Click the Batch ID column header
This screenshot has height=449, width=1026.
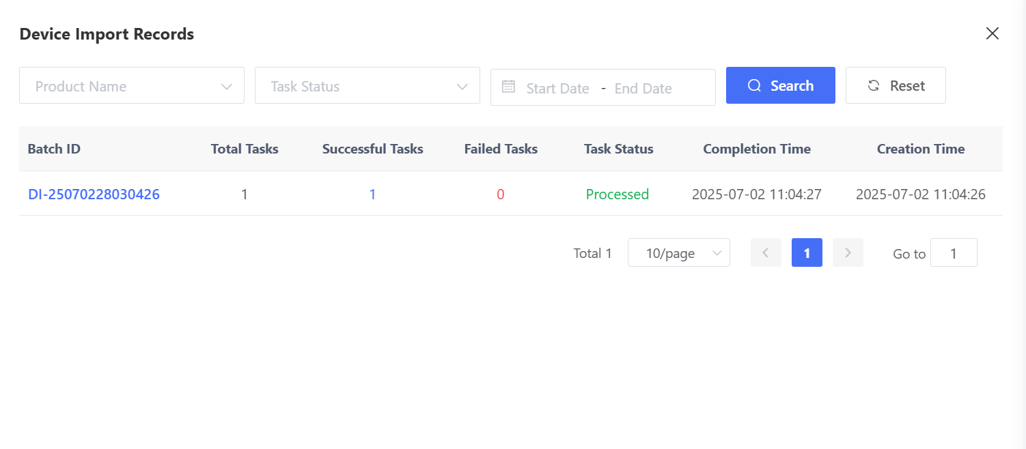point(54,149)
